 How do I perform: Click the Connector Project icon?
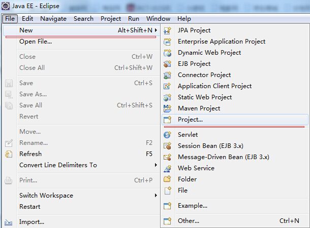point(168,75)
